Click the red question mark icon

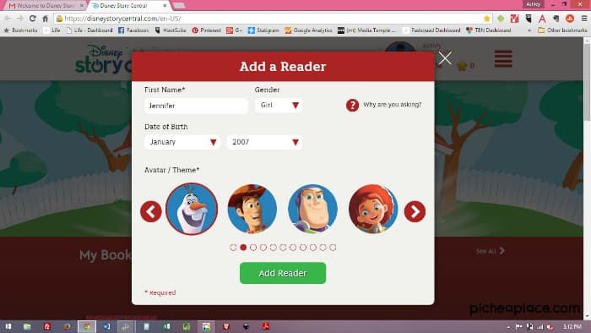click(x=352, y=105)
